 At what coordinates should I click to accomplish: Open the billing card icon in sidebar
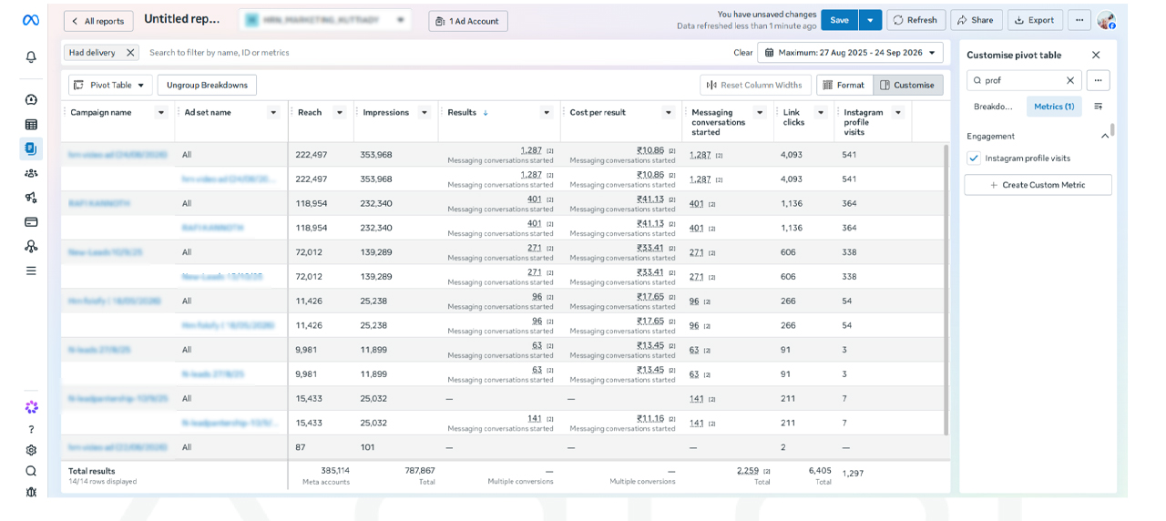[31, 221]
